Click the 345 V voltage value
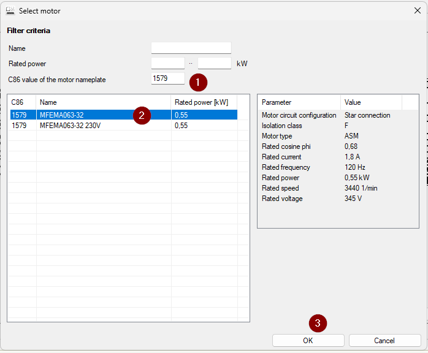The width and height of the screenshot is (428, 353). 353,199
